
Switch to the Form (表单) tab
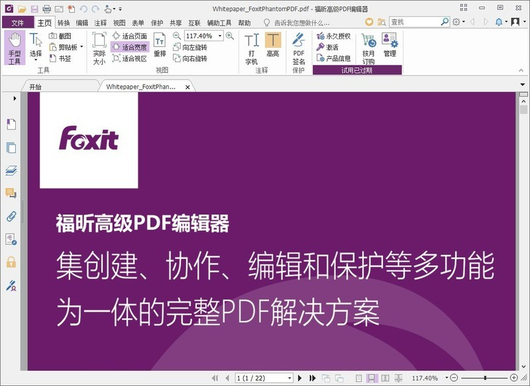click(x=138, y=23)
